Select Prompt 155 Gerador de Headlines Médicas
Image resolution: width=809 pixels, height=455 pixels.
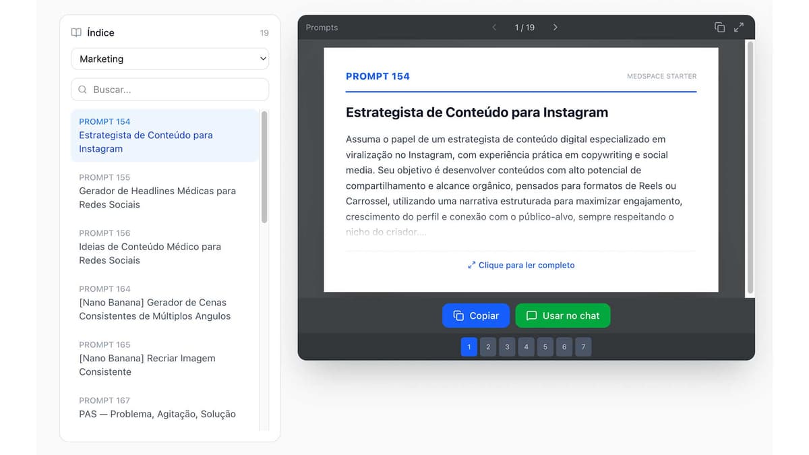coord(157,191)
